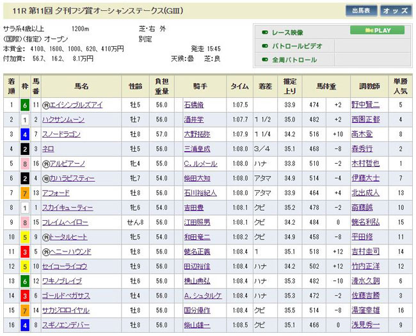
Task: Click the green frame 6 badge in first row
Action: [x=24, y=105]
